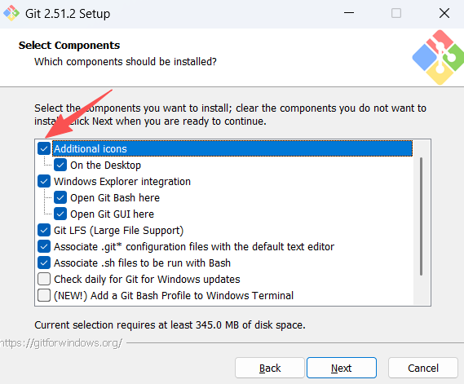Open the gitforwindows.org link
The image size is (464, 384).
60,343
